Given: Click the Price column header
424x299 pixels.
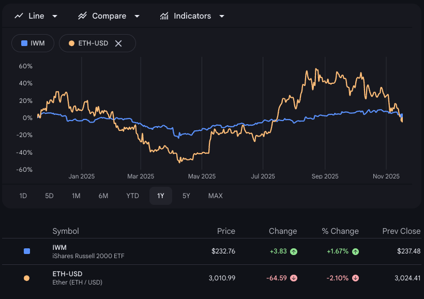Looking at the screenshot, I should pyautogui.click(x=226, y=231).
